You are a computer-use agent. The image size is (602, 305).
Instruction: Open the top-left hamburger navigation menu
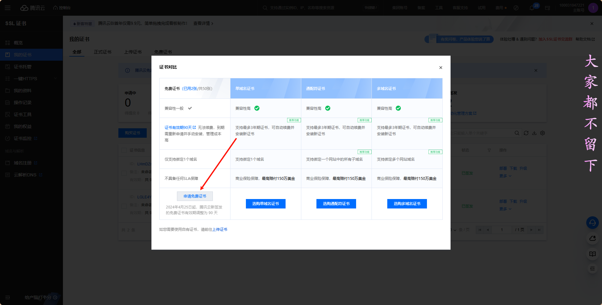8,8
